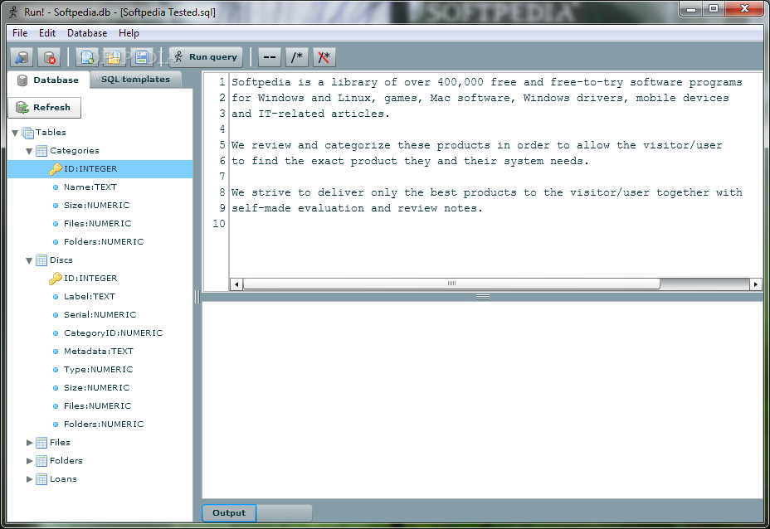Click the save floppy disk toolbar icon
770x529 pixels.
142,57
